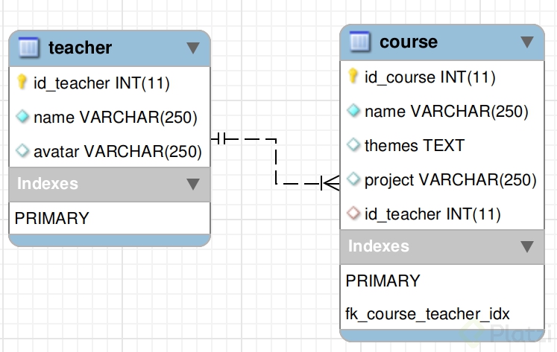The width and height of the screenshot is (557, 352).
Task: Click the avatar column diamond icon
Action: tap(22, 151)
